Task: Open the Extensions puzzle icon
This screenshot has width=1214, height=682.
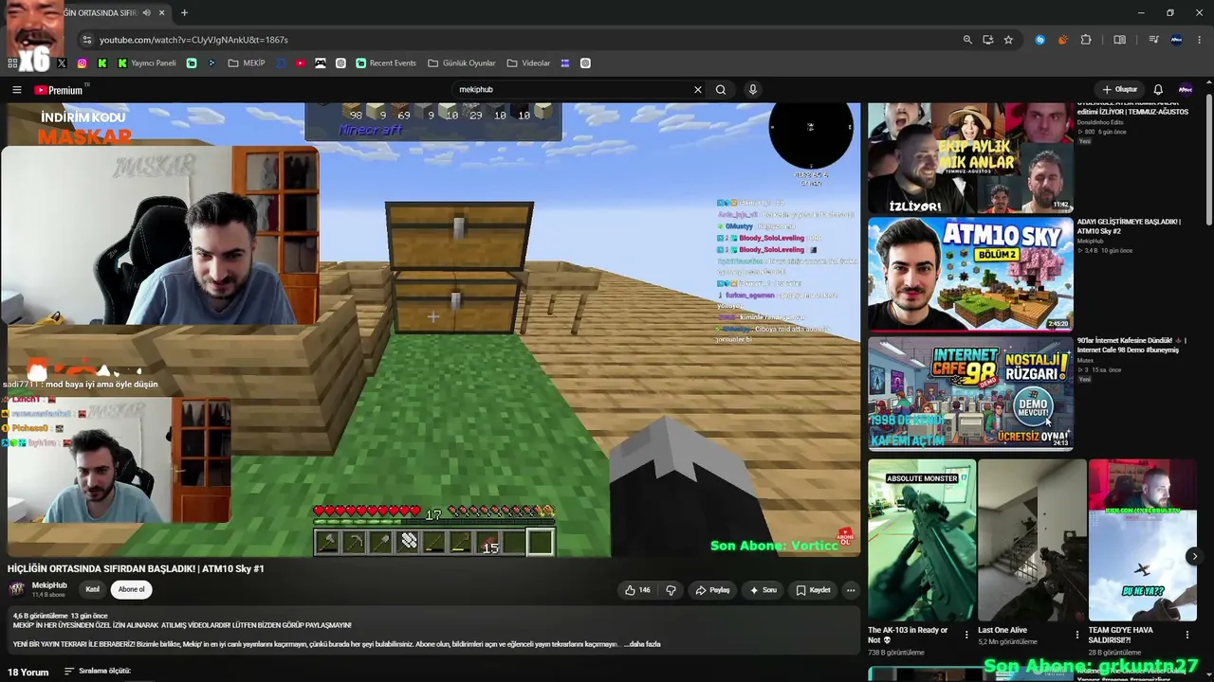Action: tap(1086, 40)
